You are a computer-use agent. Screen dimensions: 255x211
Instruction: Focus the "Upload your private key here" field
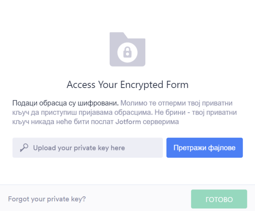87,148
